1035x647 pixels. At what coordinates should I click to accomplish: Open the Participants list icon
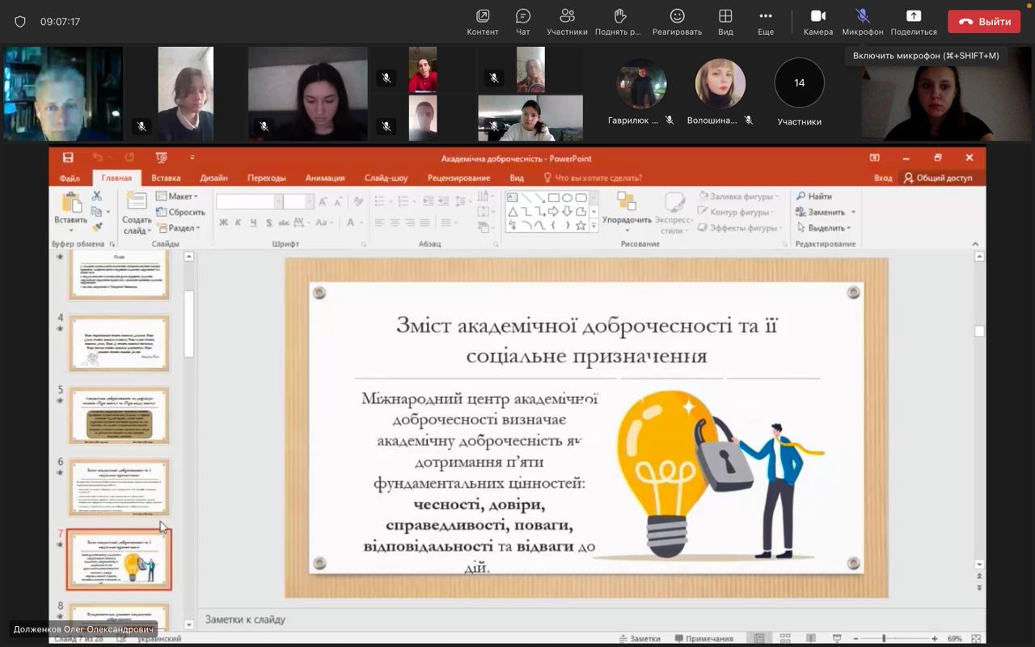(x=567, y=17)
